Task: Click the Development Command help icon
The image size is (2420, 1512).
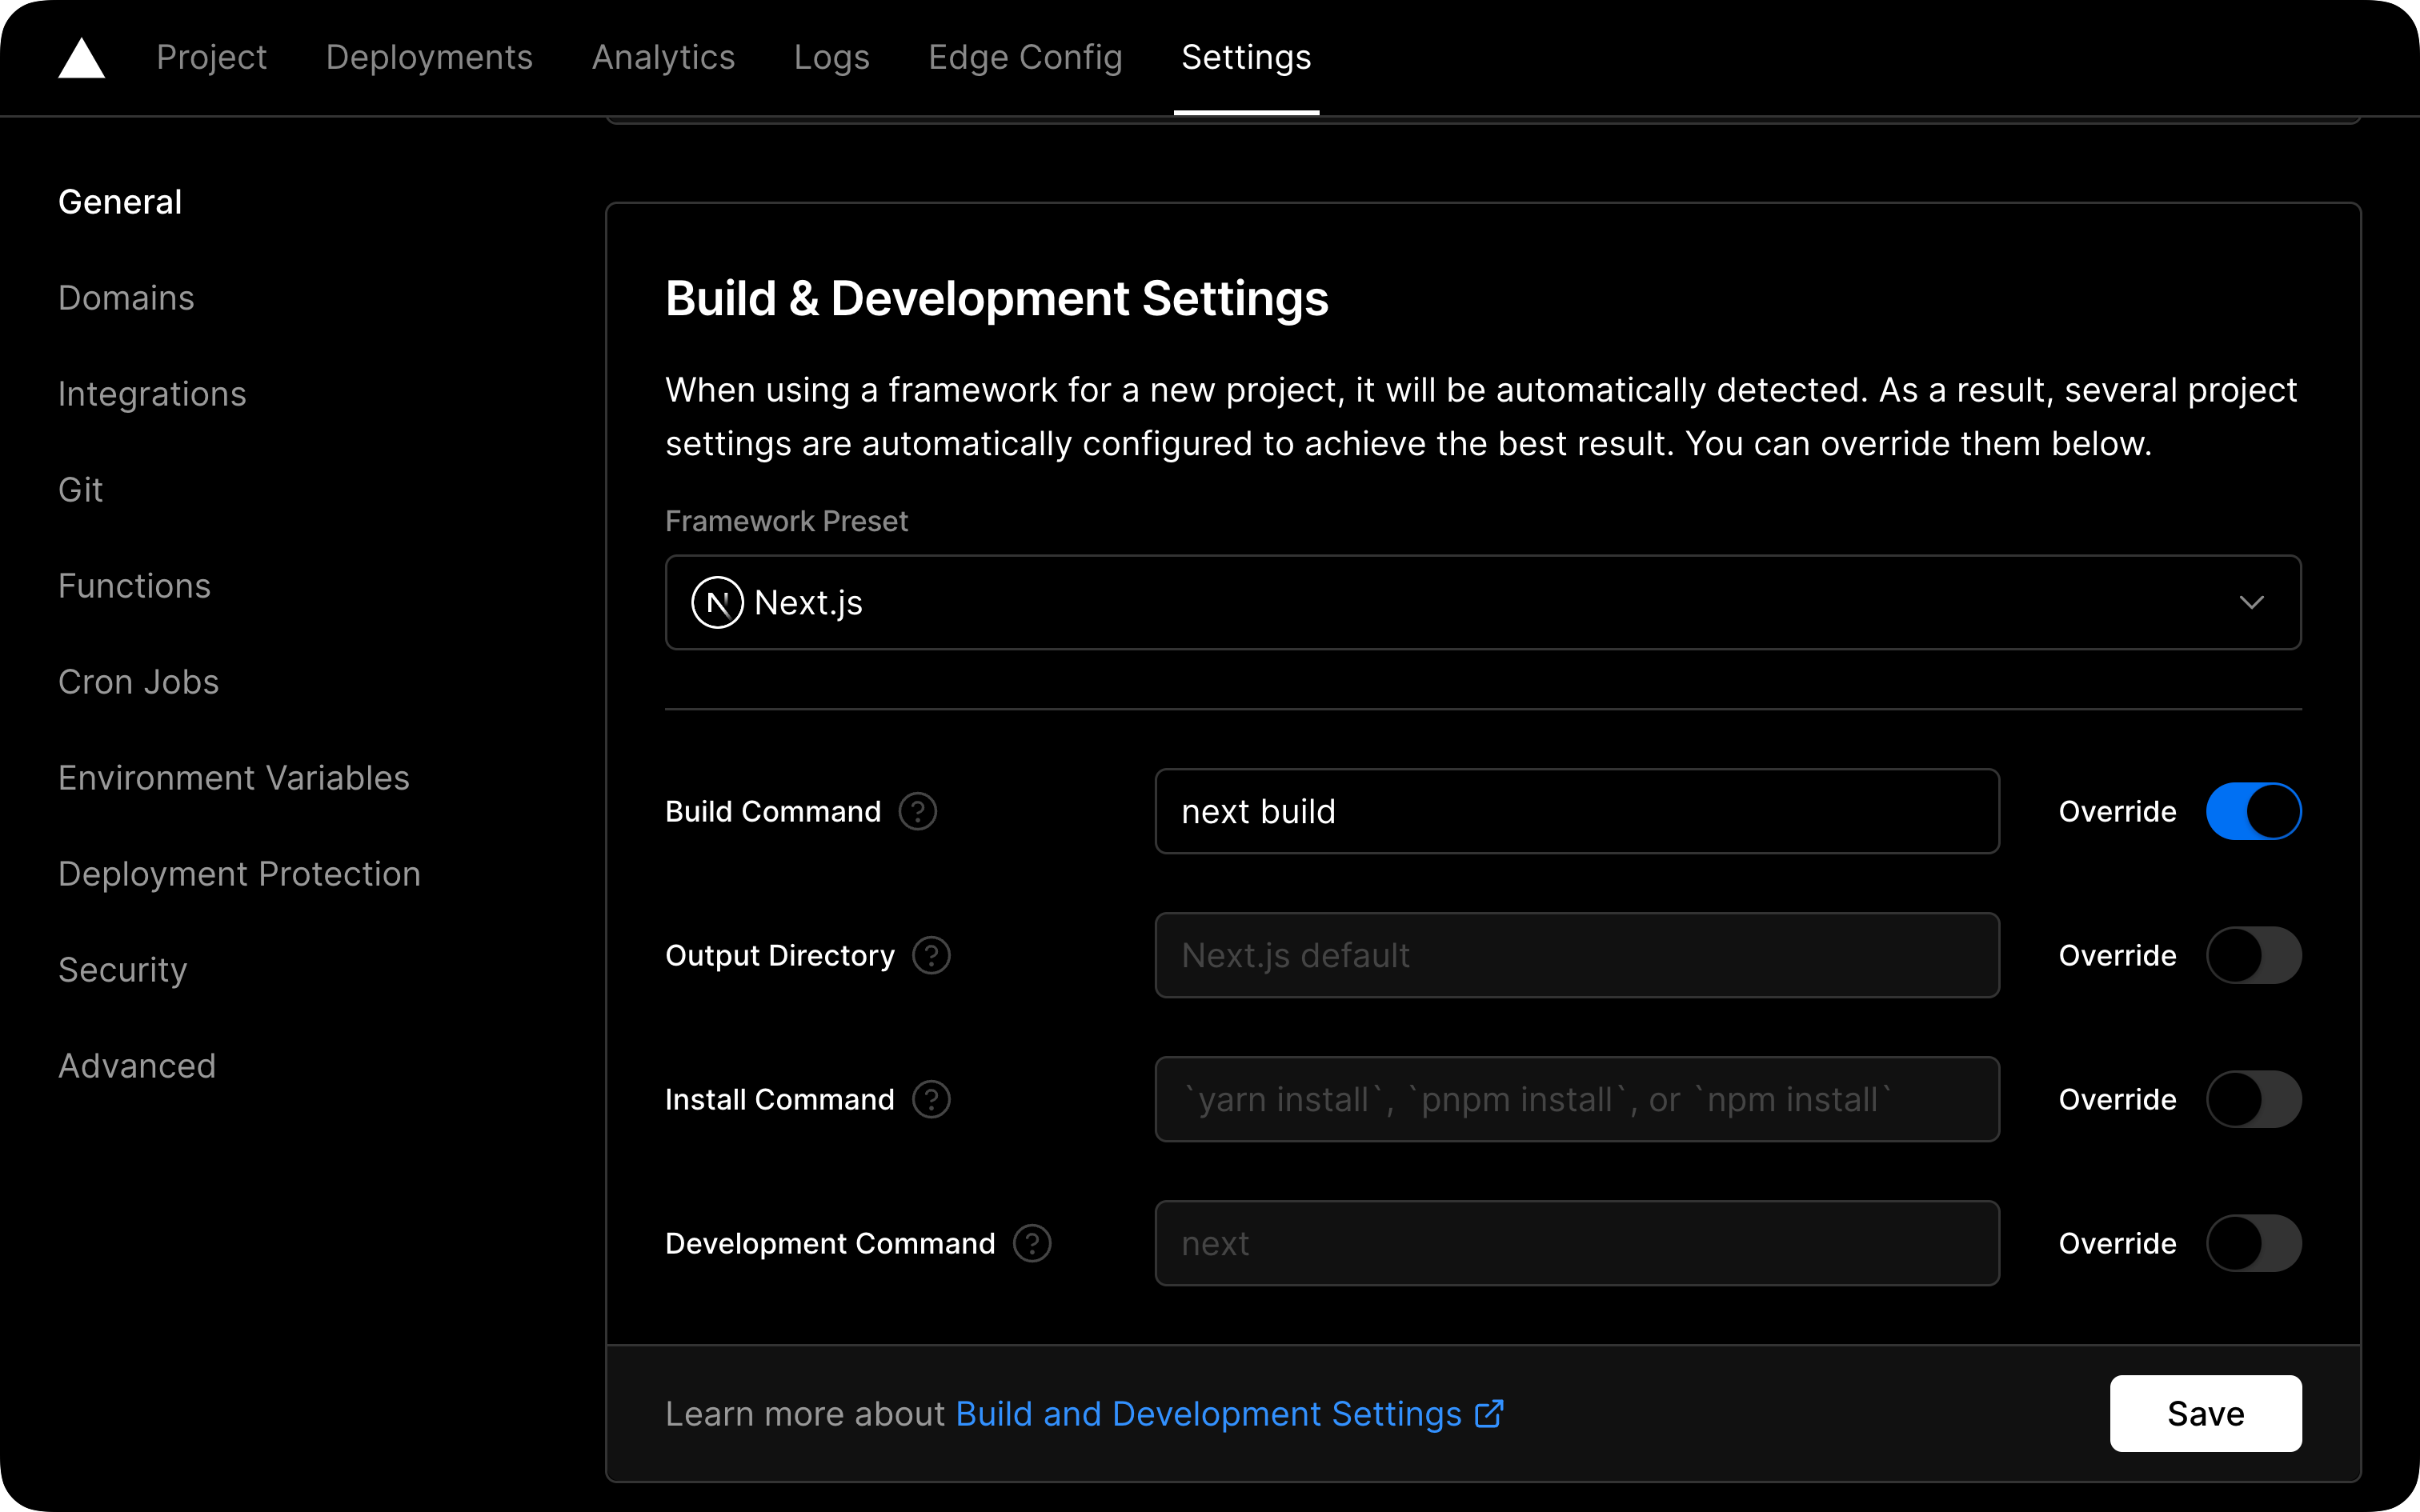Action: coord(1035,1242)
